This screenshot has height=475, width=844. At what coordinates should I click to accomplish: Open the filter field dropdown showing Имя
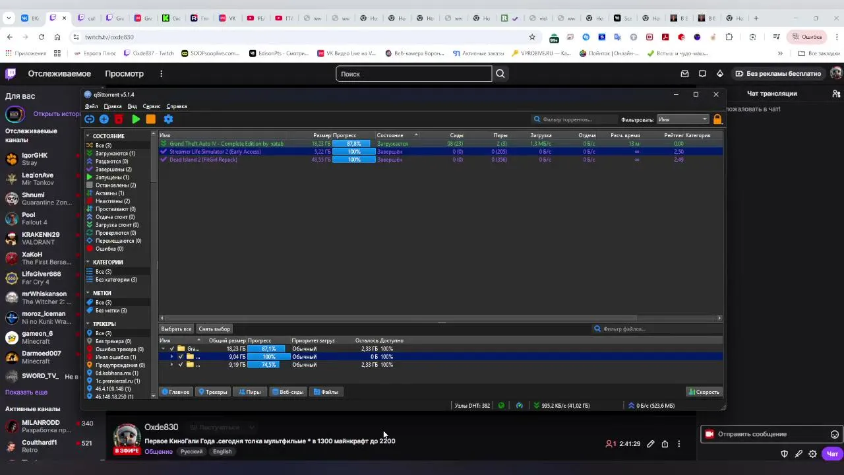coord(682,119)
